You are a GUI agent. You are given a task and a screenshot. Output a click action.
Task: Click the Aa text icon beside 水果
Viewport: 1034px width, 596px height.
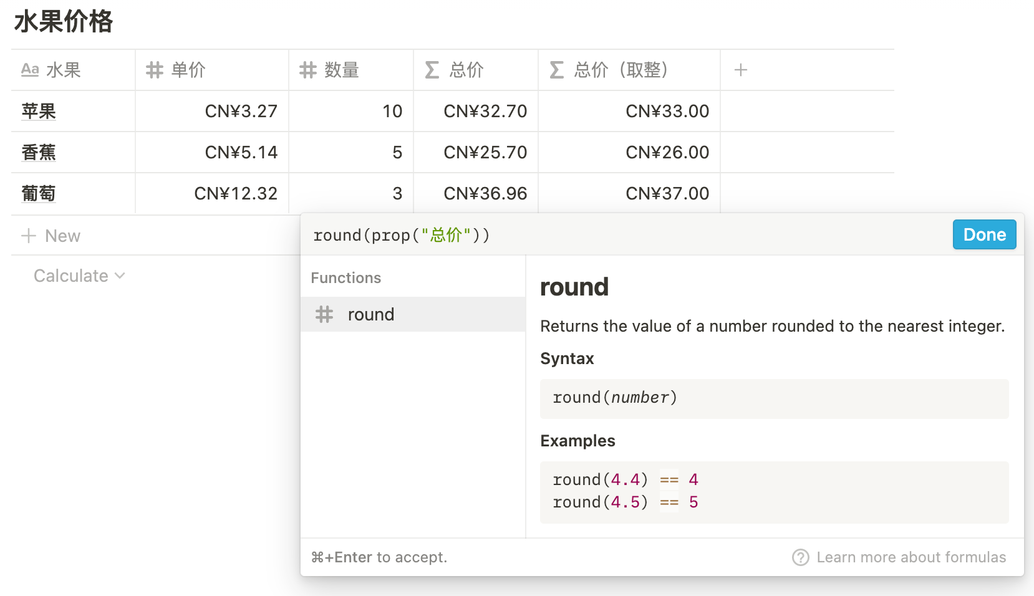pyautogui.click(x=30, y=70)
